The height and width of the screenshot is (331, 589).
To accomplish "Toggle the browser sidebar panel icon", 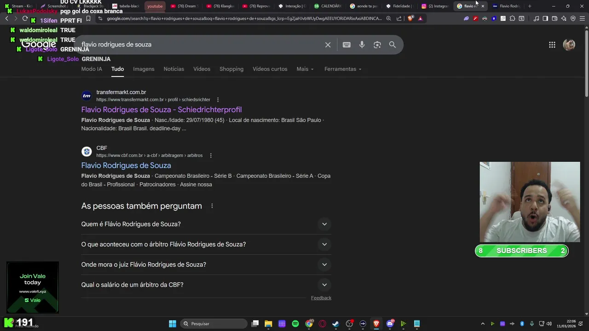I will point(545,18).
